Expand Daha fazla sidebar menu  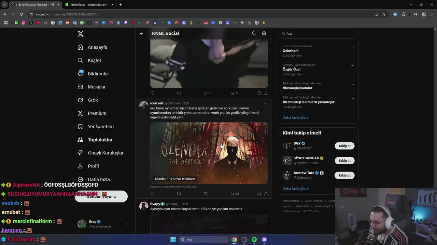94,179
